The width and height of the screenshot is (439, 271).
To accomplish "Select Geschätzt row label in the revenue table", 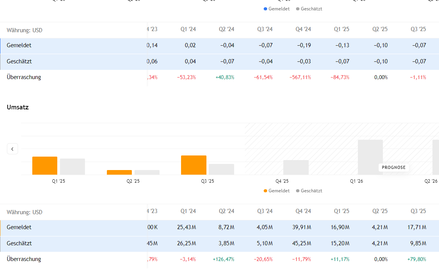I will tap(19, 243).
